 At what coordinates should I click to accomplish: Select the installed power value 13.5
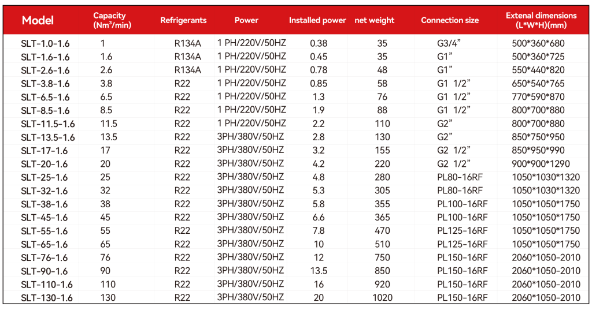coord(319,271)
